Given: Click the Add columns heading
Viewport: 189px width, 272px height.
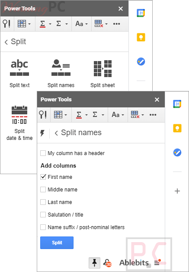Looking at the screenshot, I should point(58,165).
